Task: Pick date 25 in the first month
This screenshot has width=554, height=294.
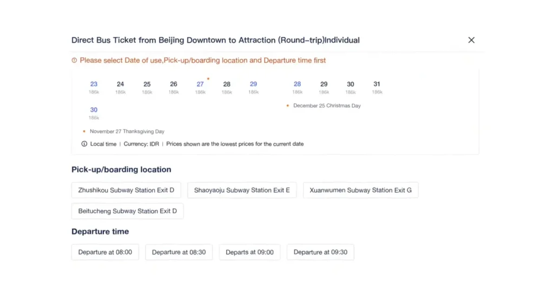Action: click(147, 87)
